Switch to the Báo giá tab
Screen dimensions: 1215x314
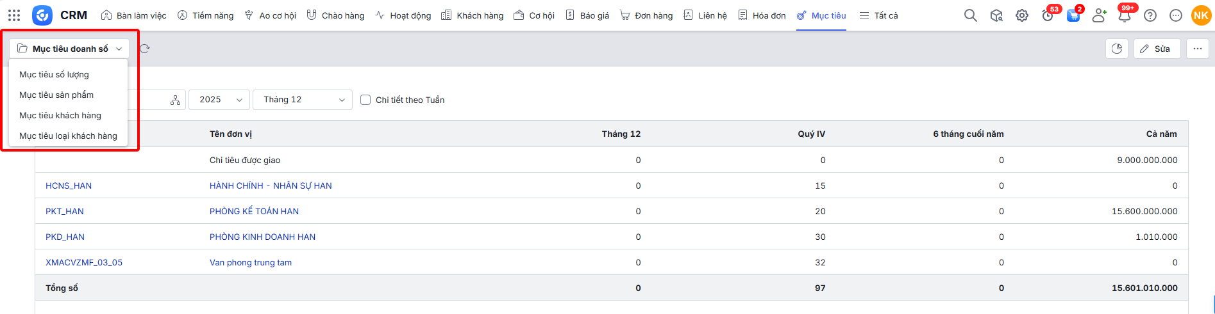587,15
